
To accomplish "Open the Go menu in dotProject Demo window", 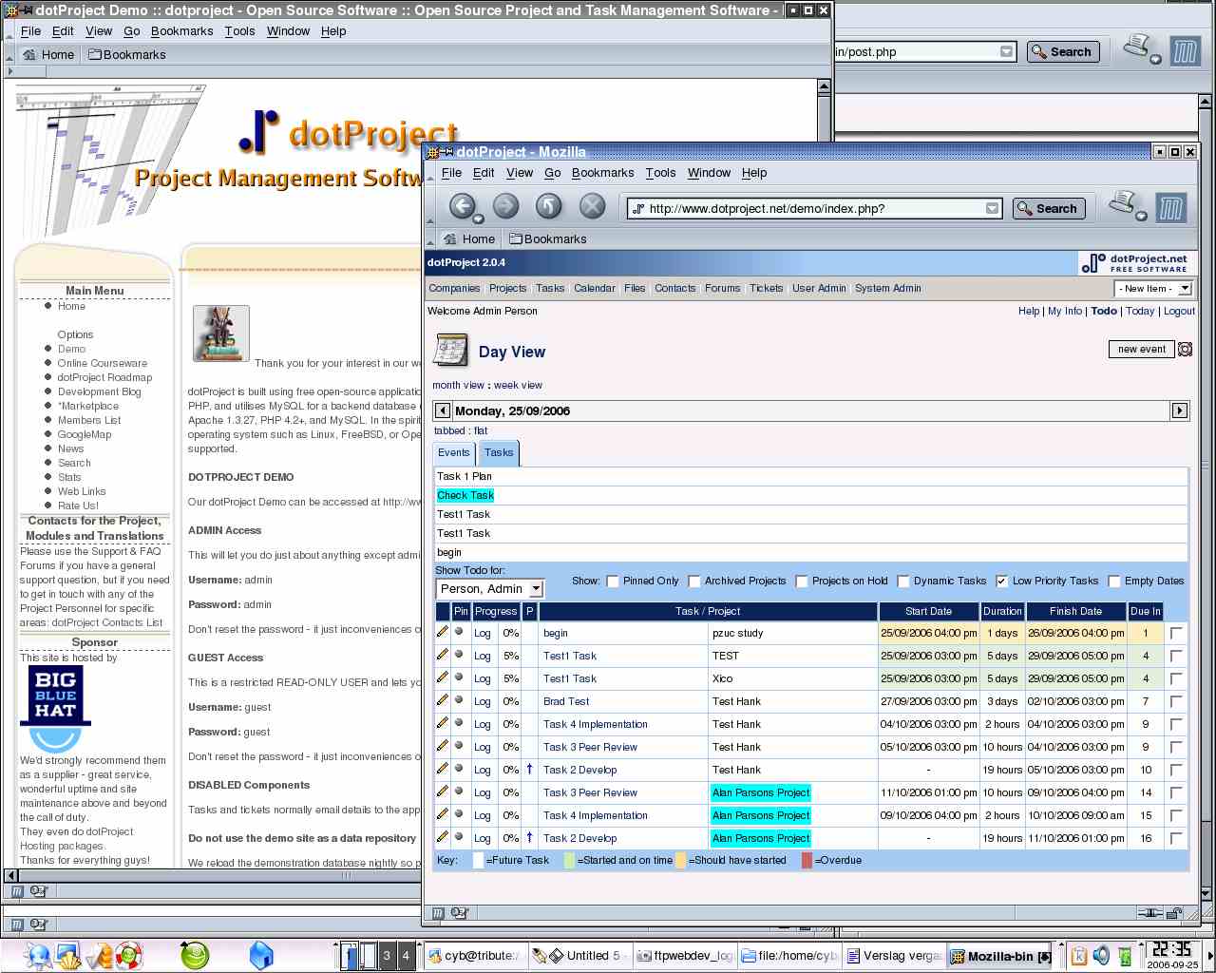I will (x=132, y=31).
